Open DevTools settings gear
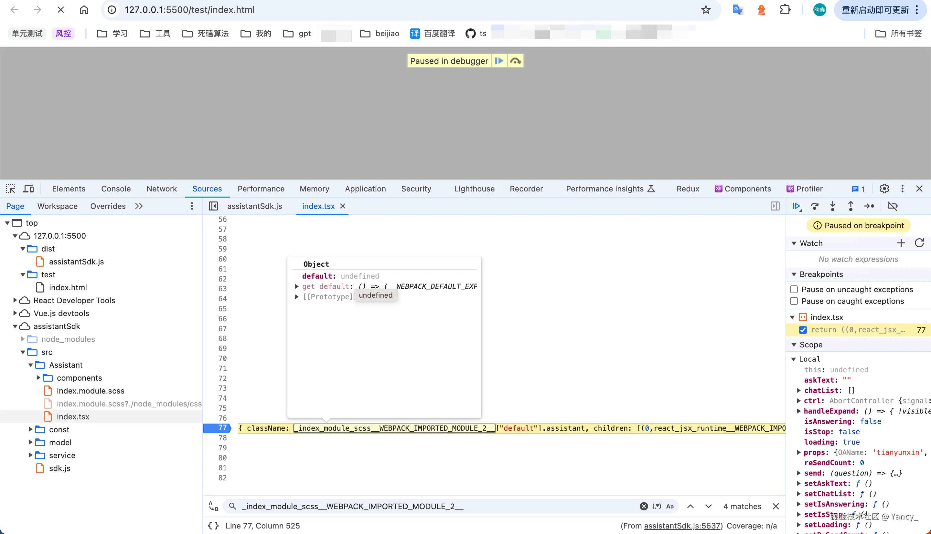The height and width of the screenshot is (534, 931). pyautogui.click(x=884, y=189)
